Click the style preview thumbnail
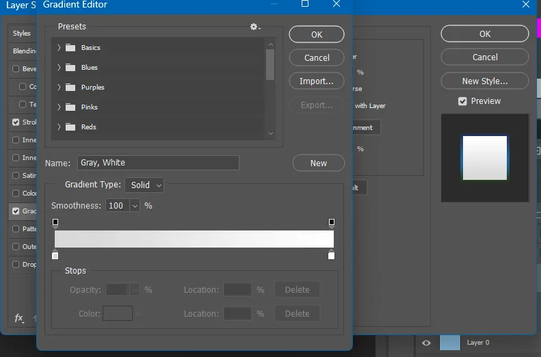Viewport: 541px width, 357px height. [485, 157]
